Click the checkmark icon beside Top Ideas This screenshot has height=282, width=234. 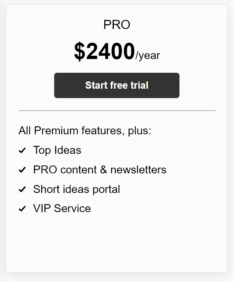[22, 150]
